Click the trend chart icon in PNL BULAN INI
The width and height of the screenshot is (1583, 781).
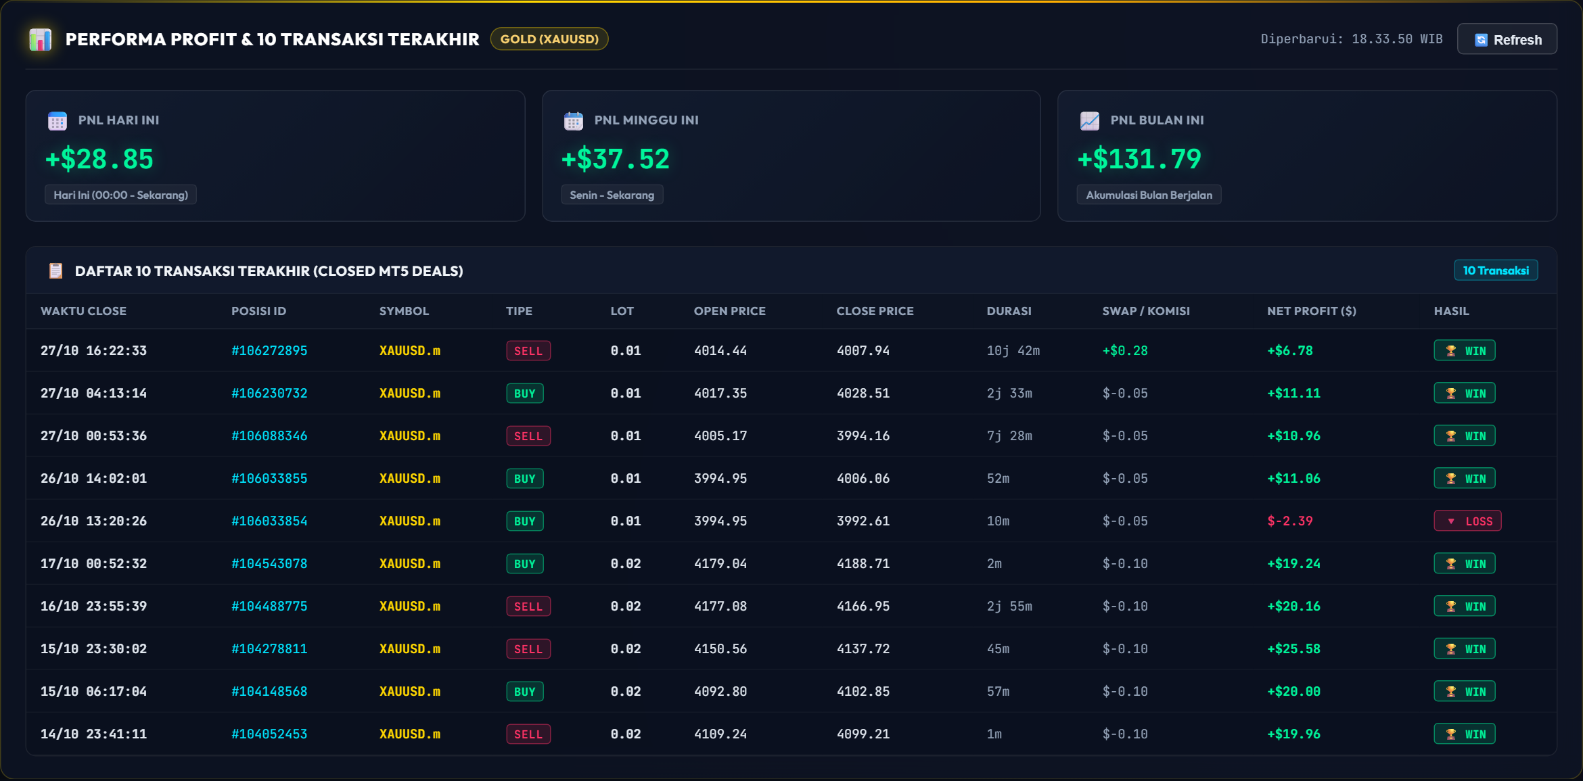[1090, 120]
